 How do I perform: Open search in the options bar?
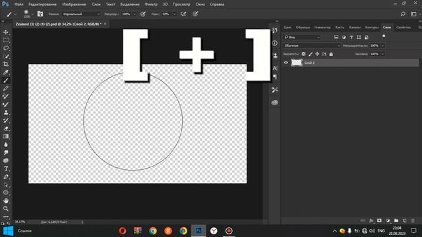point(403,14)
